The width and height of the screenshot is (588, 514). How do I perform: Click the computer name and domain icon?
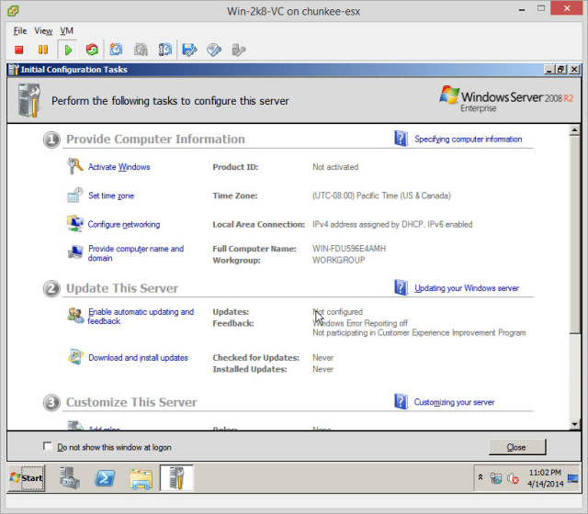tap(75, 252)
